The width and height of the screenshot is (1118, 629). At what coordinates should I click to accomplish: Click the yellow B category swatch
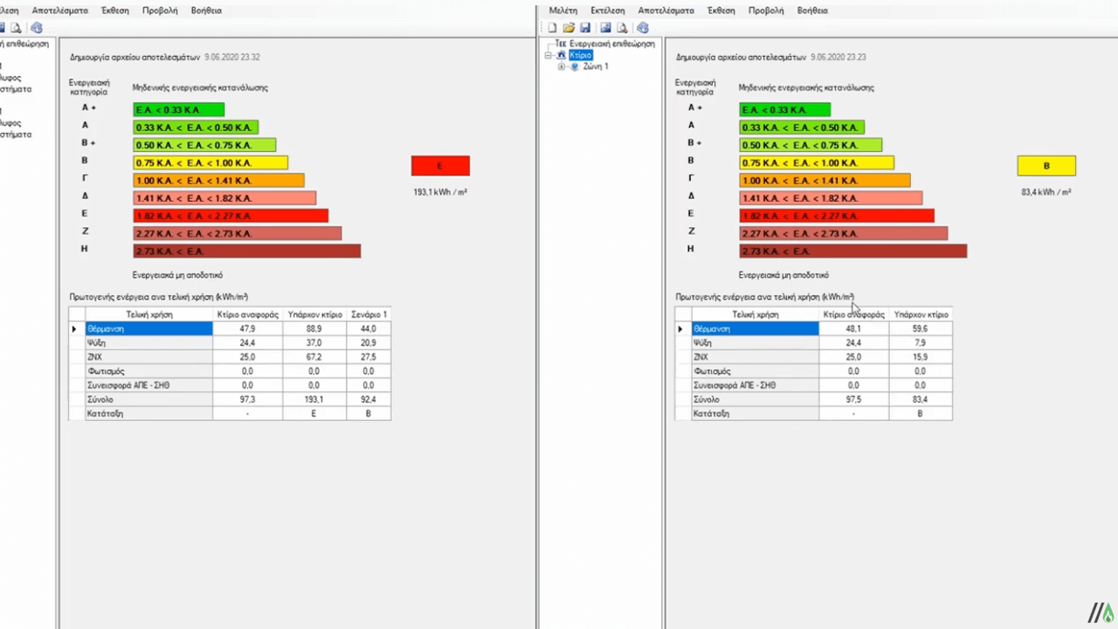[1046, 166]
